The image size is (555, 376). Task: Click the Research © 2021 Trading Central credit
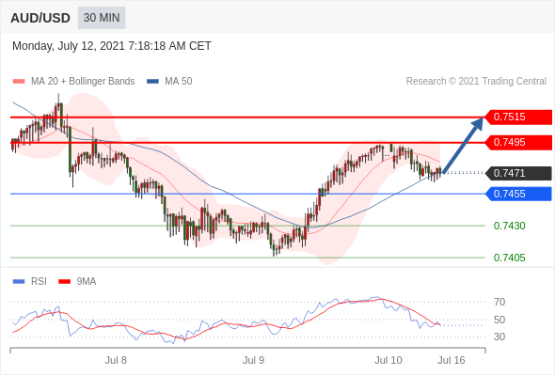(x=476, y=82)
